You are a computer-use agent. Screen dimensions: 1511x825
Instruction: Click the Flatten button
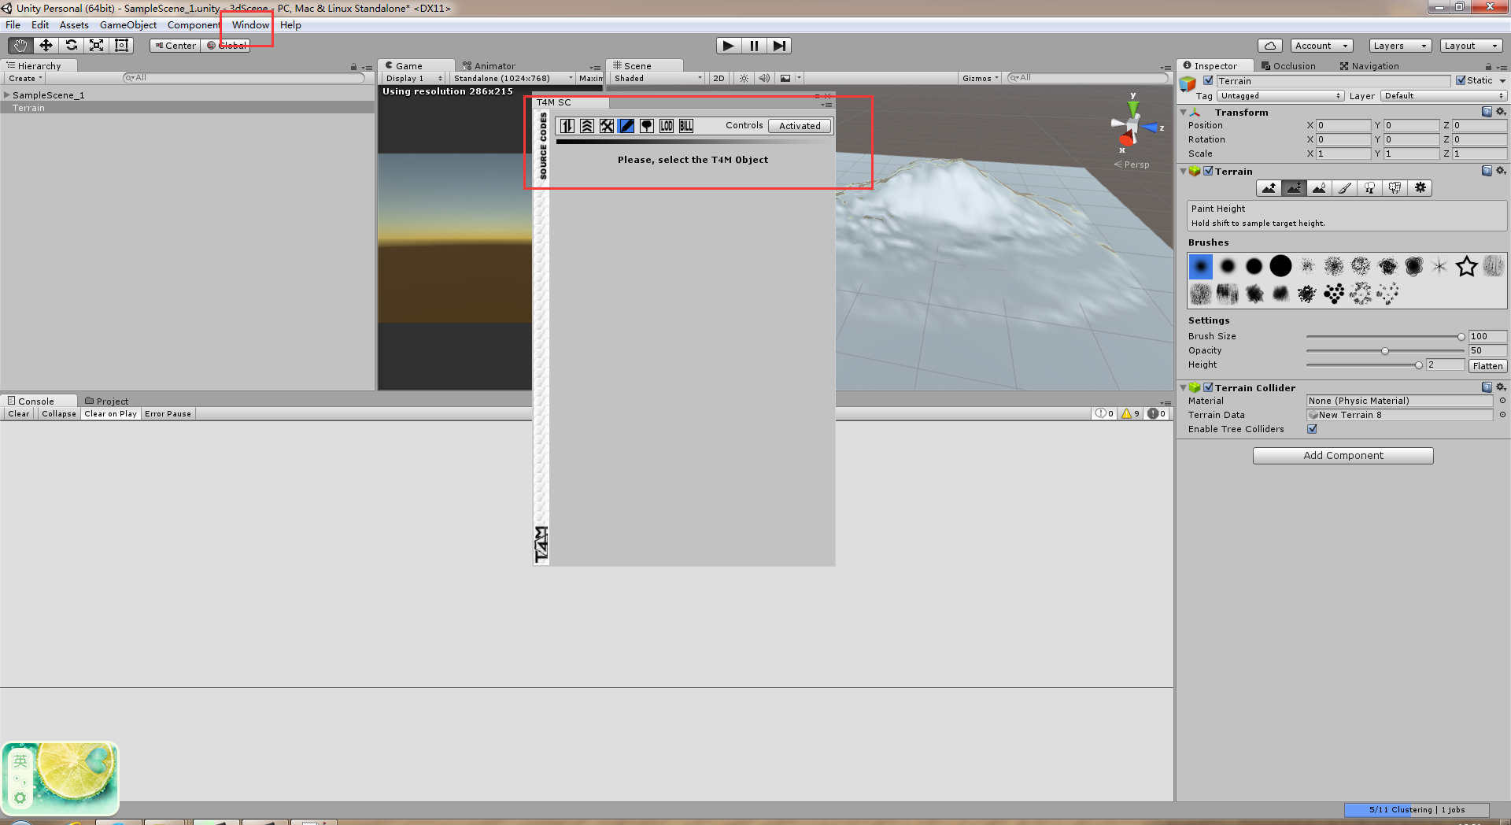(1487, 366)
